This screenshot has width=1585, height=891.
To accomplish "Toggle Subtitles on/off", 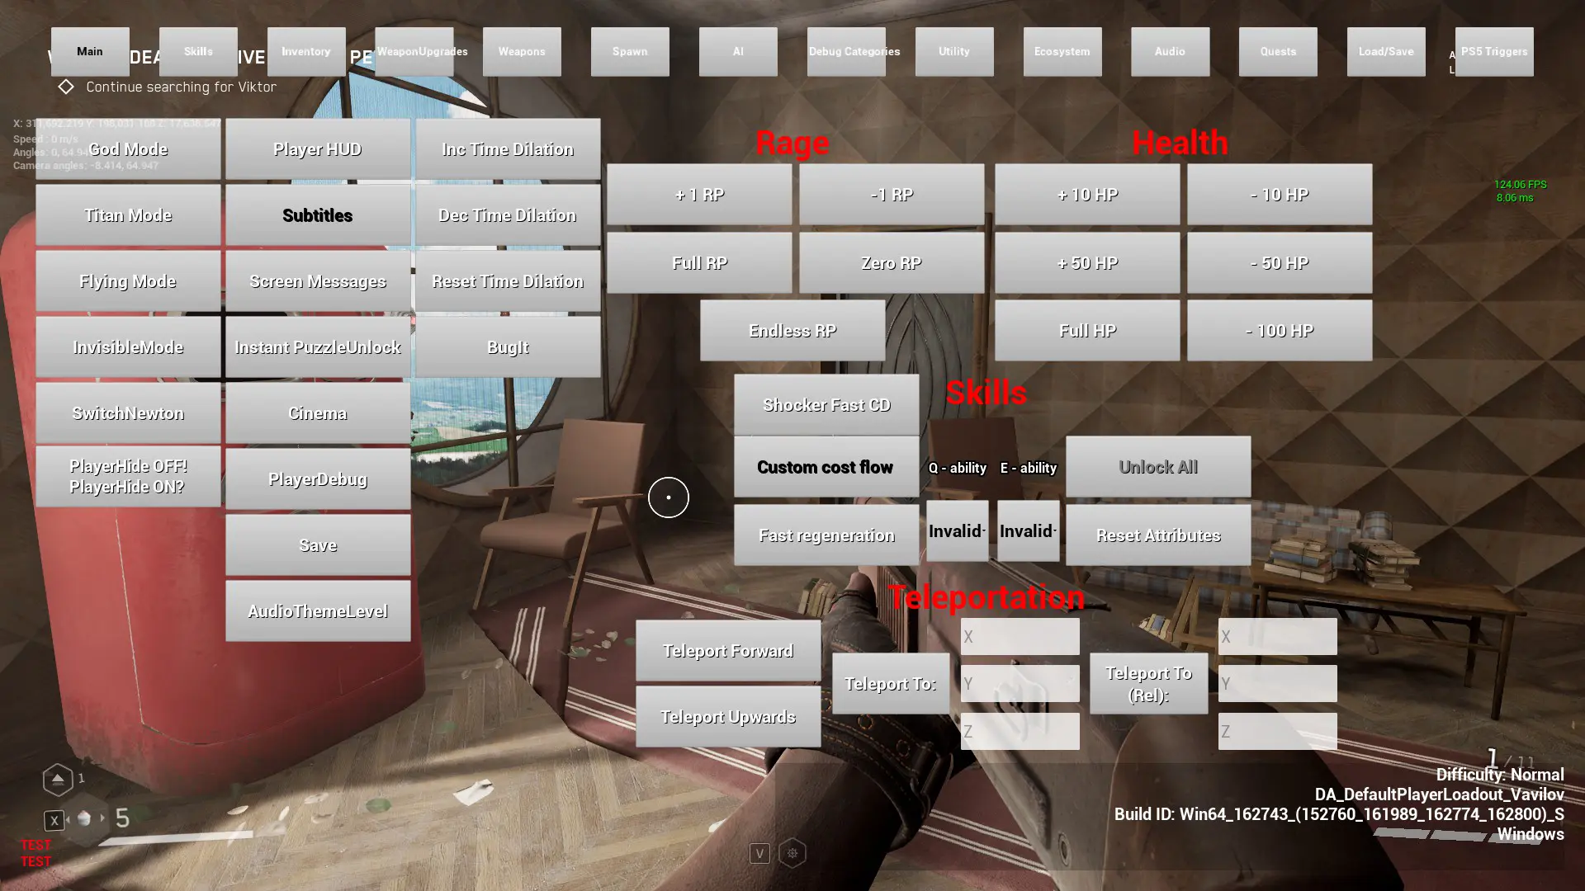I will point(317,214).
